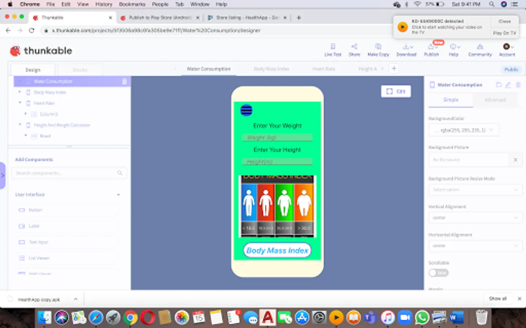Open the Heart Rate screen tab
This screenshot has width=526, height=328.
click(324, 69)
